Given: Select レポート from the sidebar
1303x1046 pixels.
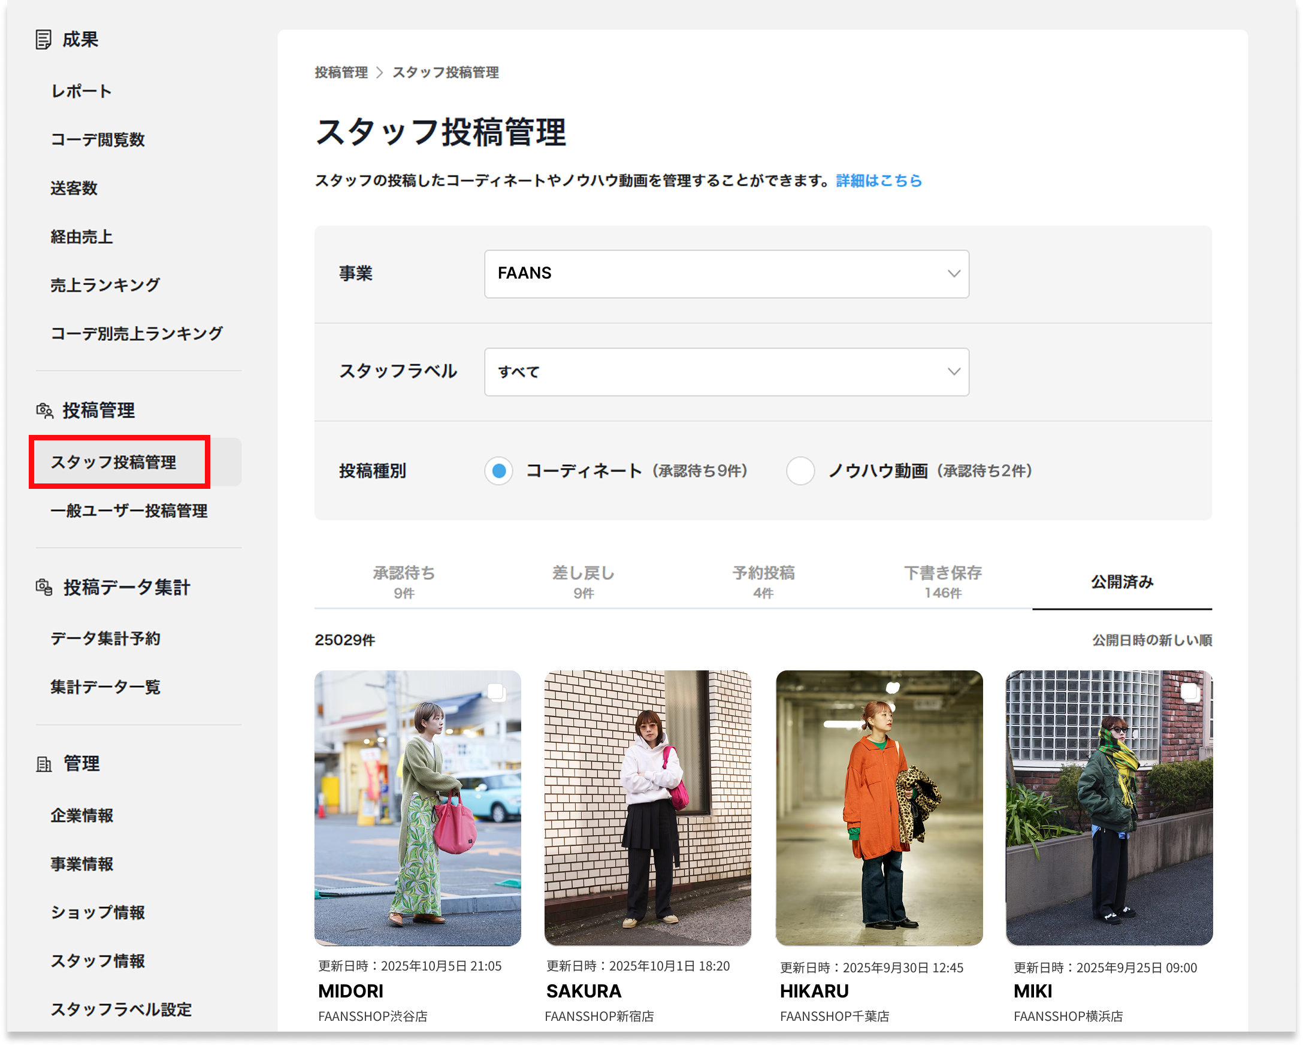Looking at the screenshot, I should pyautogui.click(x=81, y=90).
